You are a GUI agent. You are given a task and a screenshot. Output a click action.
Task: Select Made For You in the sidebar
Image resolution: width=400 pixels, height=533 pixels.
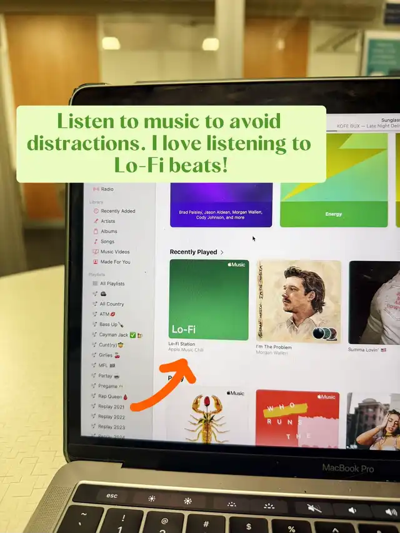(115, 262)
